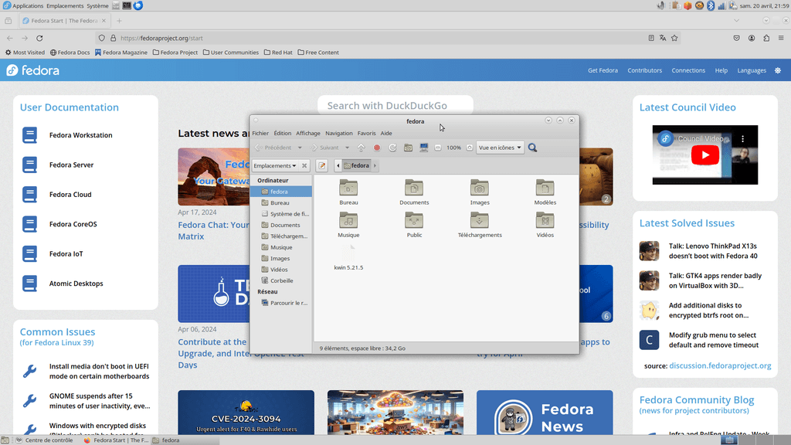
Task: Click the volume speaker tray icon
Action: pos(661,5)
